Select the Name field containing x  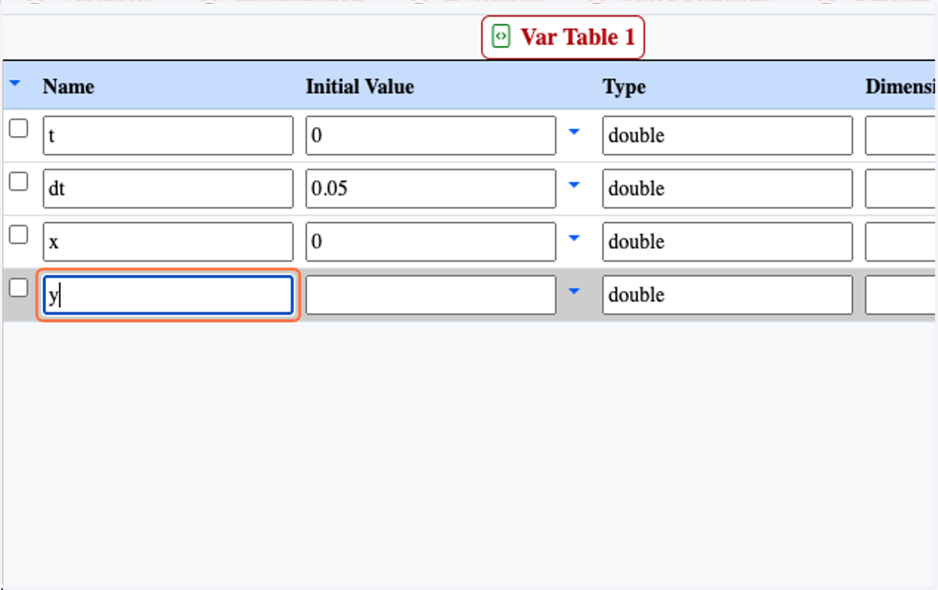168,241
